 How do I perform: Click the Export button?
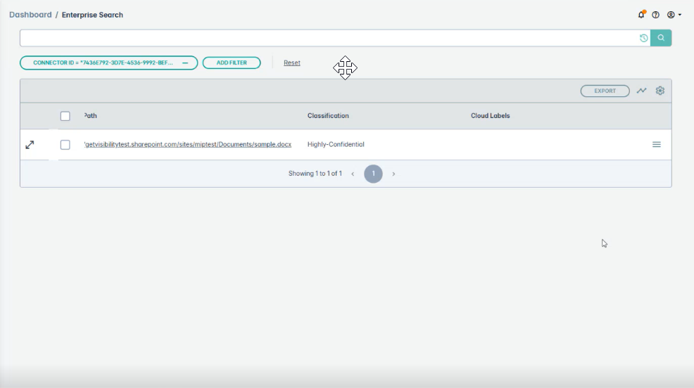(x=605, y=91)
